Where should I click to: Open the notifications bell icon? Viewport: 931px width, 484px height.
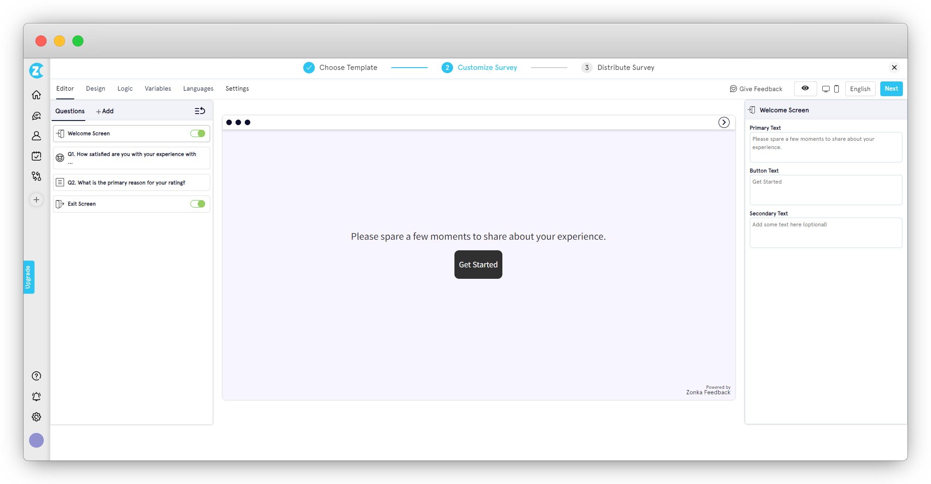36,396
